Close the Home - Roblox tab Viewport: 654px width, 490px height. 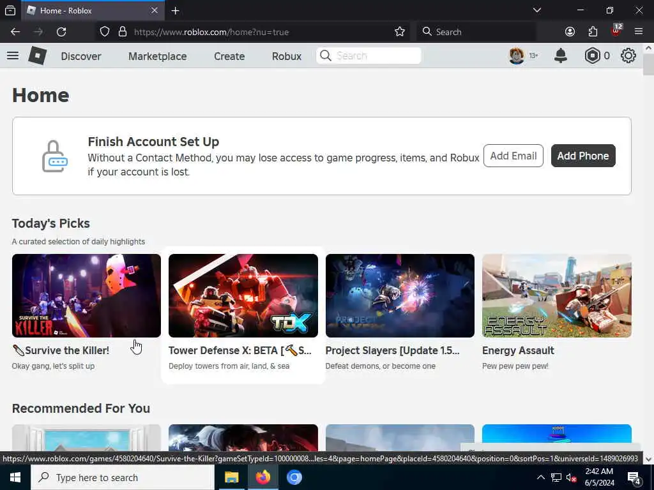[155, 10]
